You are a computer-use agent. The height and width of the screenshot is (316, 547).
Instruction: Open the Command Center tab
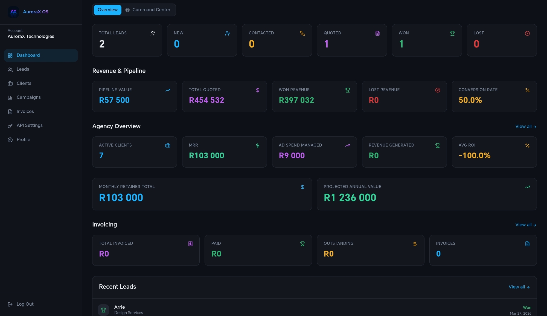[148, 10]
